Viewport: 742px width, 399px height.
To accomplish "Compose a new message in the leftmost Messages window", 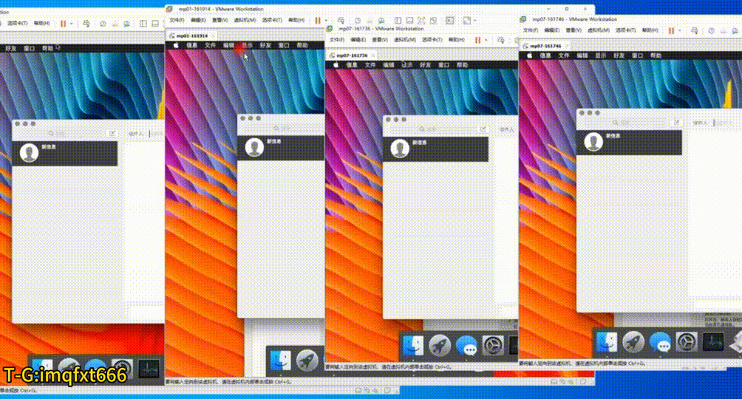I will point(112,134).
